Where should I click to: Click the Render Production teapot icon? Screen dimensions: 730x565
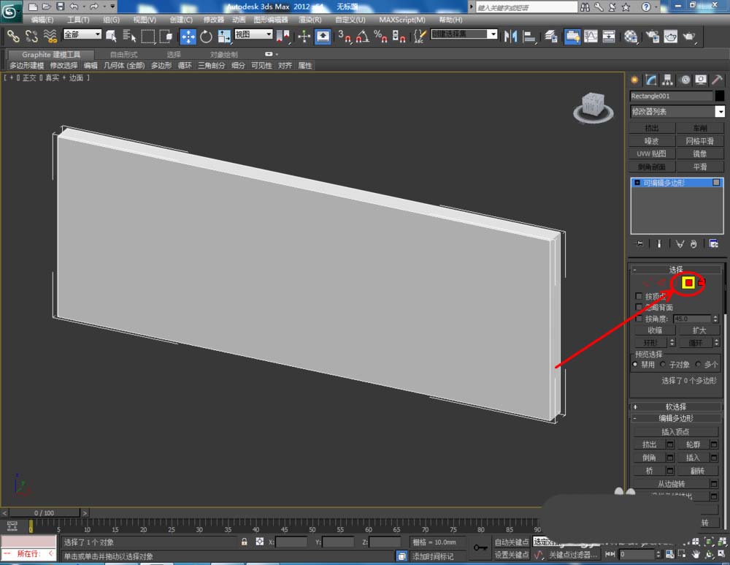pyautogui.click(x=689, y=36)
